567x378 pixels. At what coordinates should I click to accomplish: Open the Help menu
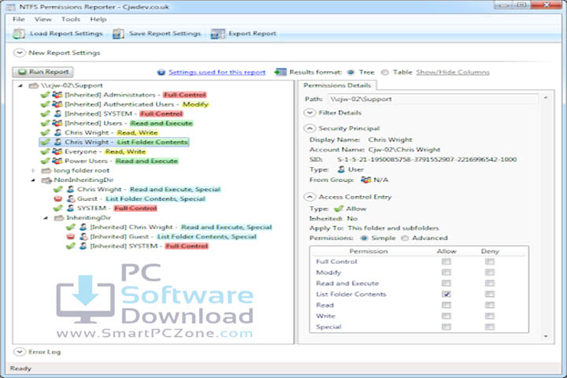pyautogui.click(x=98, y=20)
